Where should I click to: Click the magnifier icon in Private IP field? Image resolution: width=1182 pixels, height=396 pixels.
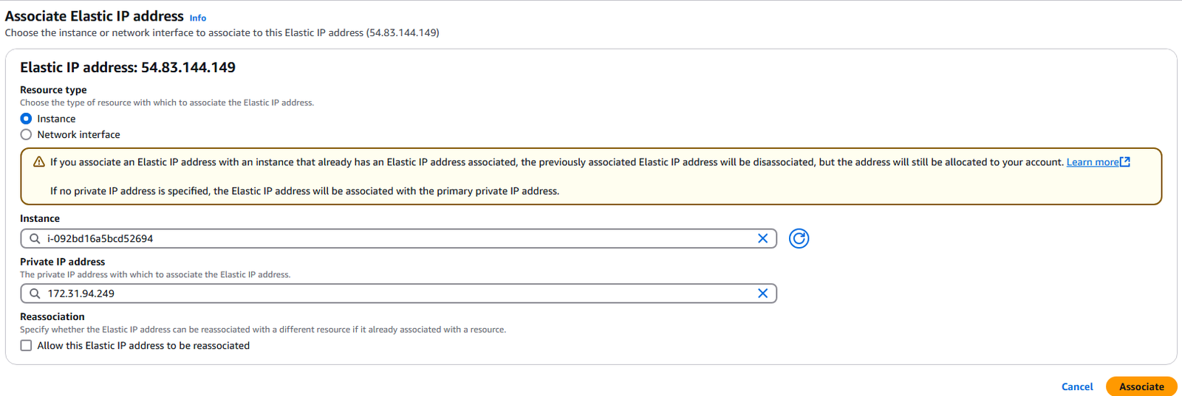pyautogui.click(x=35, y=293)
